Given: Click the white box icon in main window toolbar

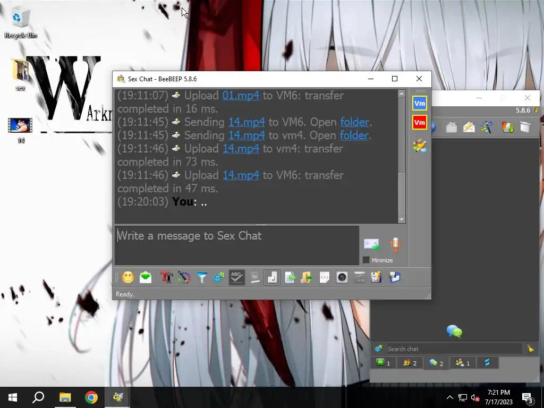Looking at the screenshot, I should pyautogui.click(x=525, y=127).
